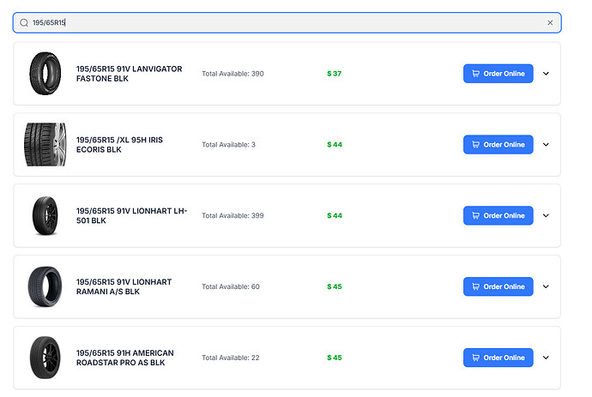Select the title '195/65R15 91V LIONHART LH-501 BLK'
This screenshot has height=397, width=592.
click(x=131, y=215)
